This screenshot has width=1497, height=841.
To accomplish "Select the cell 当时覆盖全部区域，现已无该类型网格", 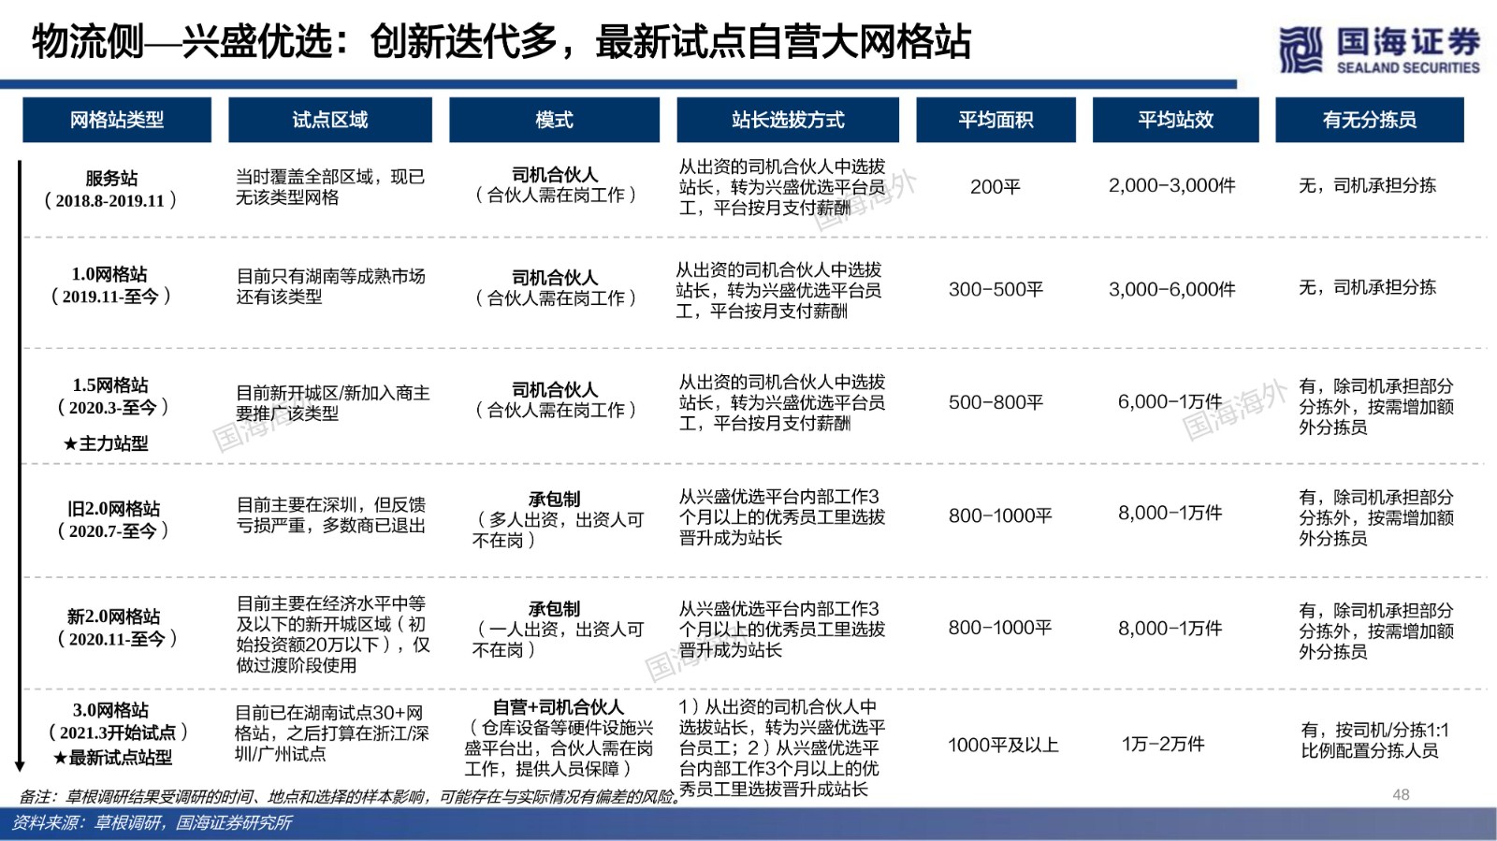I will click(x=330, y=187).
